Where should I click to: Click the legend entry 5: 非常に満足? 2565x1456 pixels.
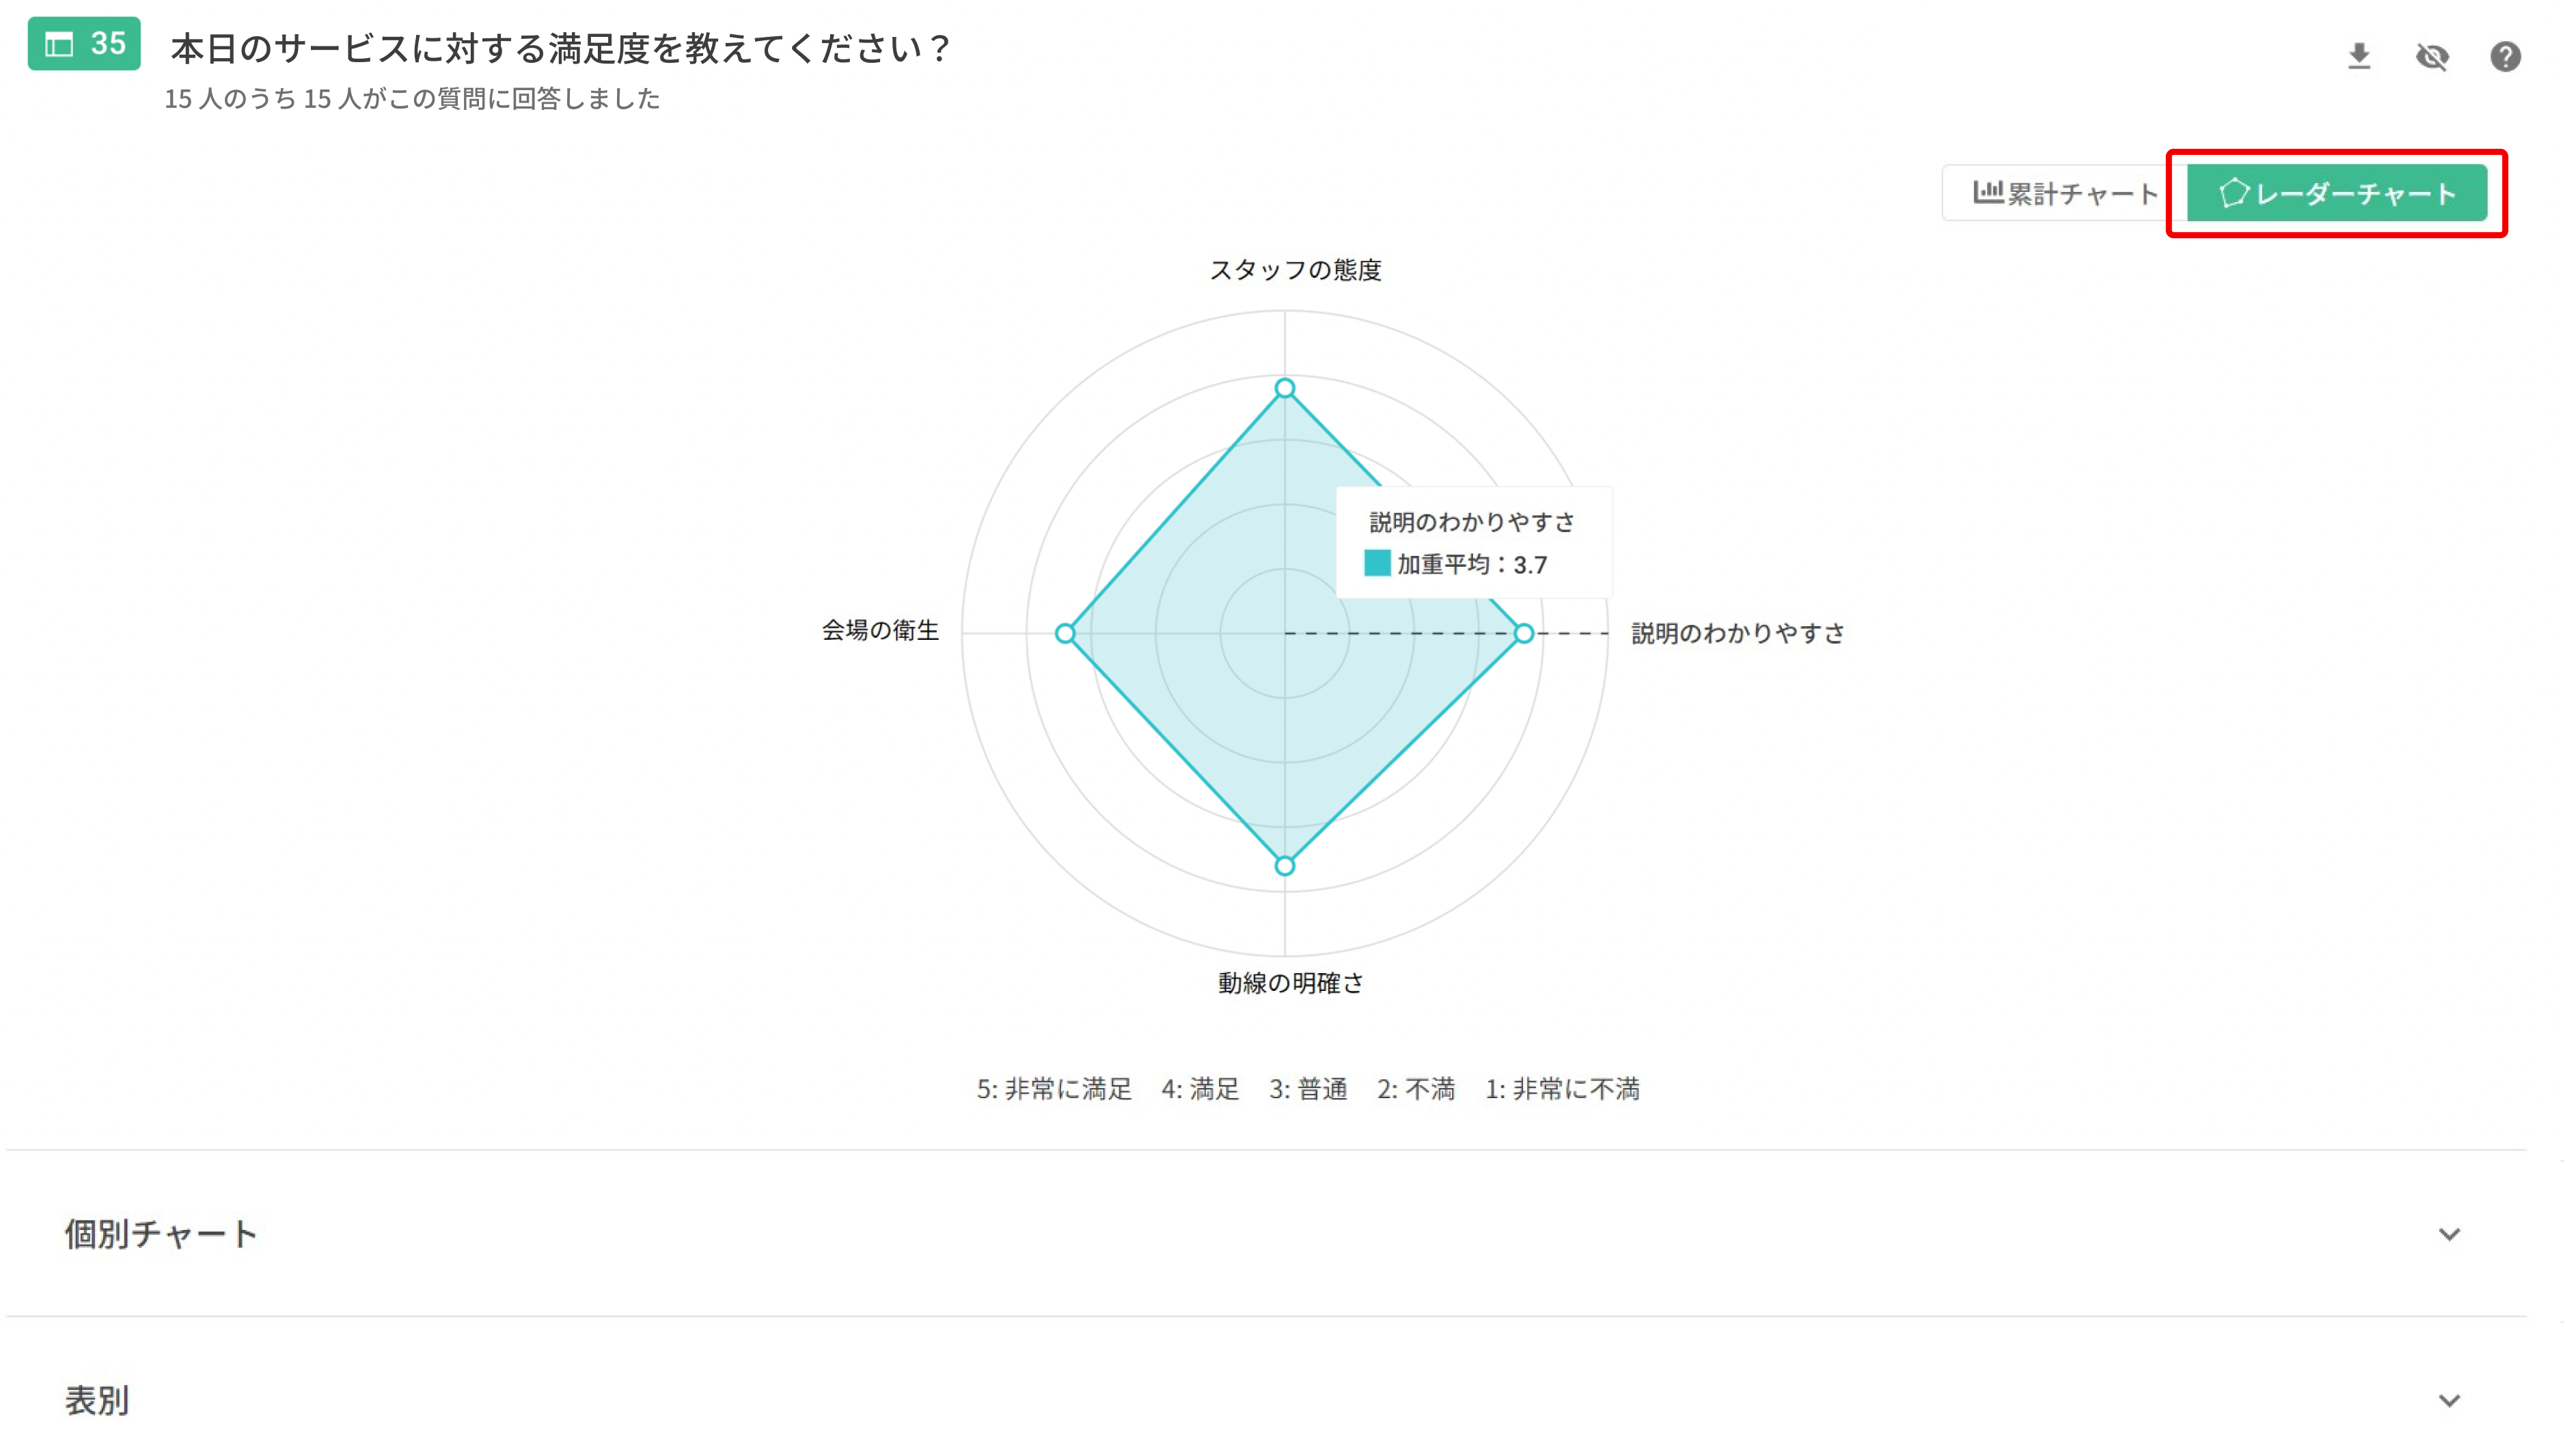coord(1054,1089)
